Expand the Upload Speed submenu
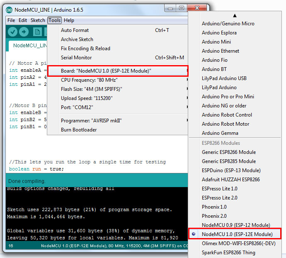This screenshot has width=286, height=258. pyautogui.click(x=118, y=98)
